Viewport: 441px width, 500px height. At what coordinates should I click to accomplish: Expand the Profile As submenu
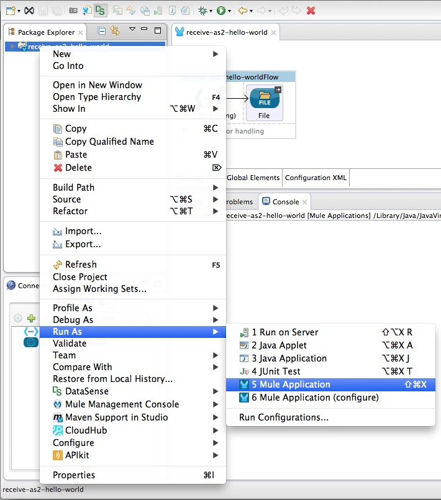[133, 307]
